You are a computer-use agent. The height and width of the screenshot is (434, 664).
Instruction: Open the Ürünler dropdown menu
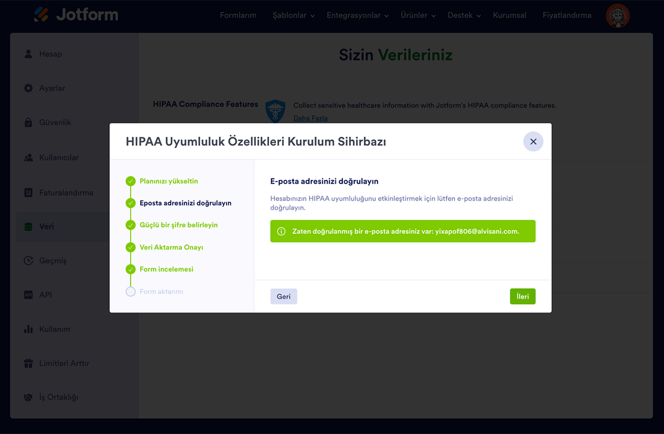coord(418,15)
